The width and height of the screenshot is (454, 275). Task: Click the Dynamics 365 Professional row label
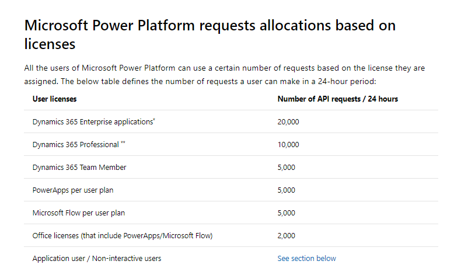76,145
